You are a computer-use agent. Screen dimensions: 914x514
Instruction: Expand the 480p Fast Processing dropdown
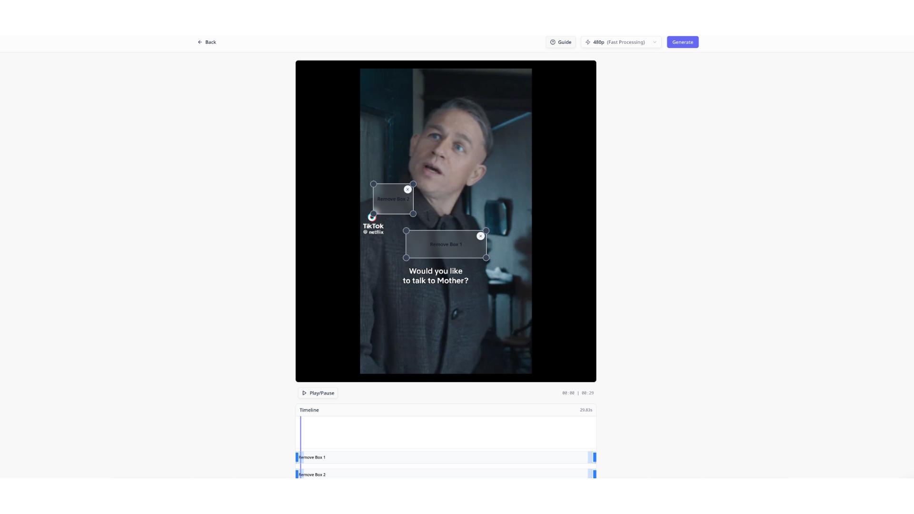point(621,42)
